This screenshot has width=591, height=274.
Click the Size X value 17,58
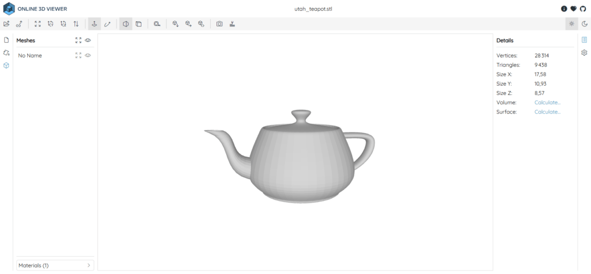540,74
